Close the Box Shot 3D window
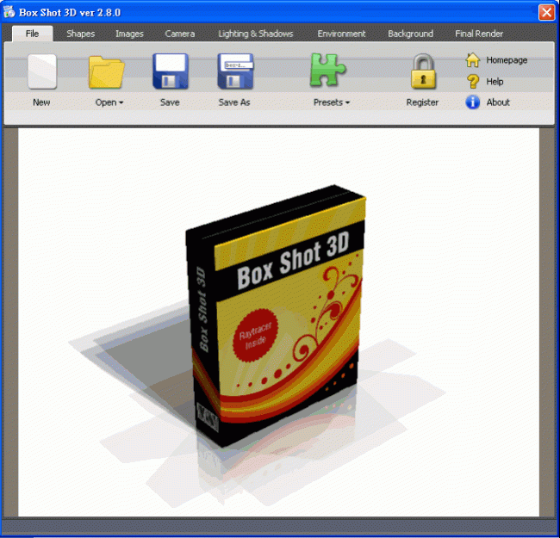Image resolution: width=560 pixels, height=538 pixels. point(545,12)
